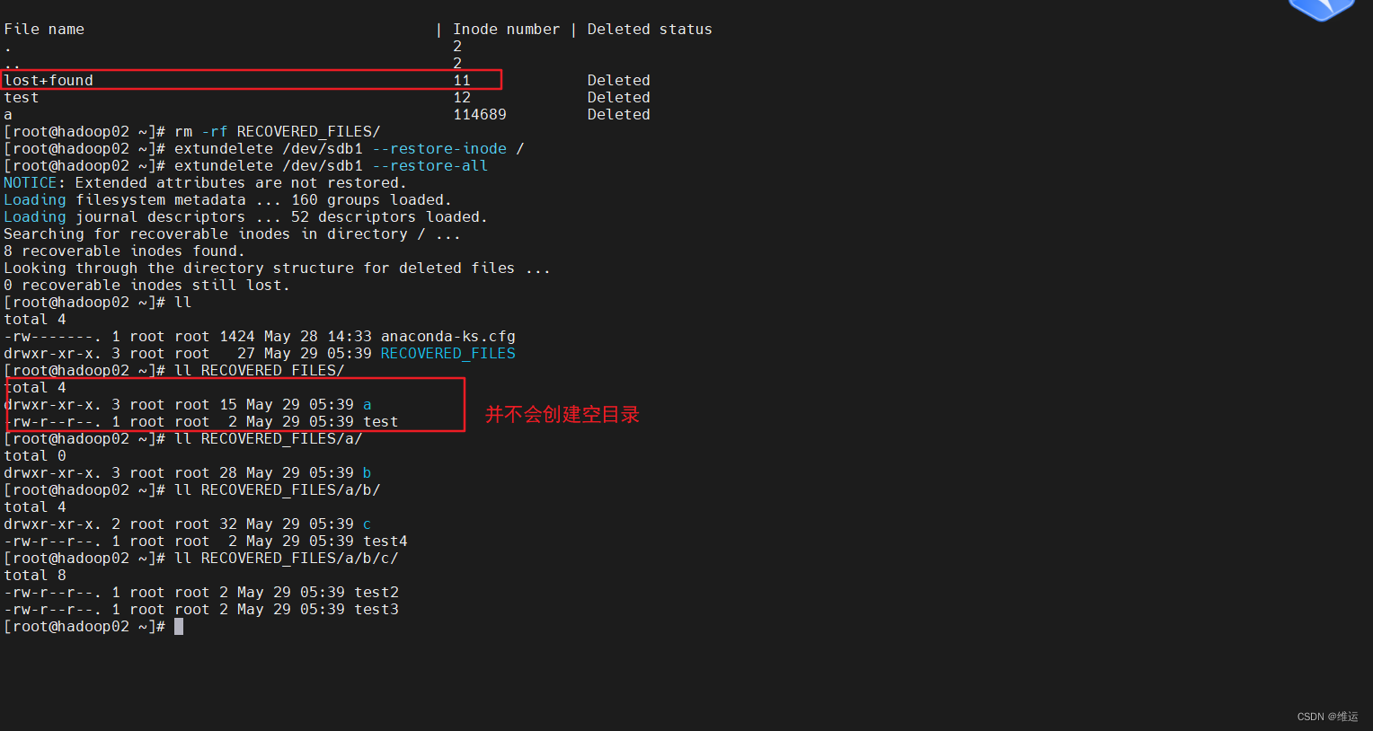Click the test2 file name

[376, 593]
